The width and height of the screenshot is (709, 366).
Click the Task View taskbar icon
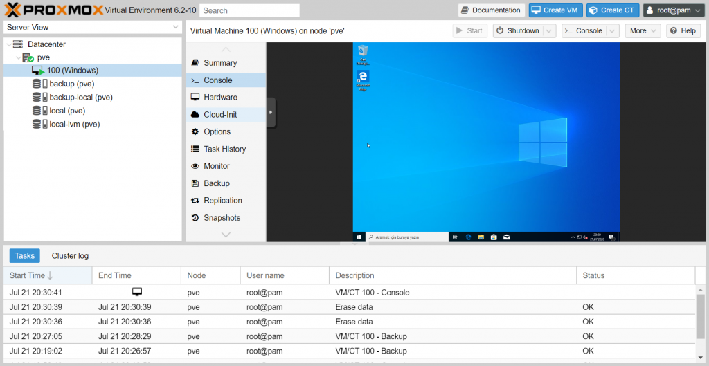tap(456, 237)
